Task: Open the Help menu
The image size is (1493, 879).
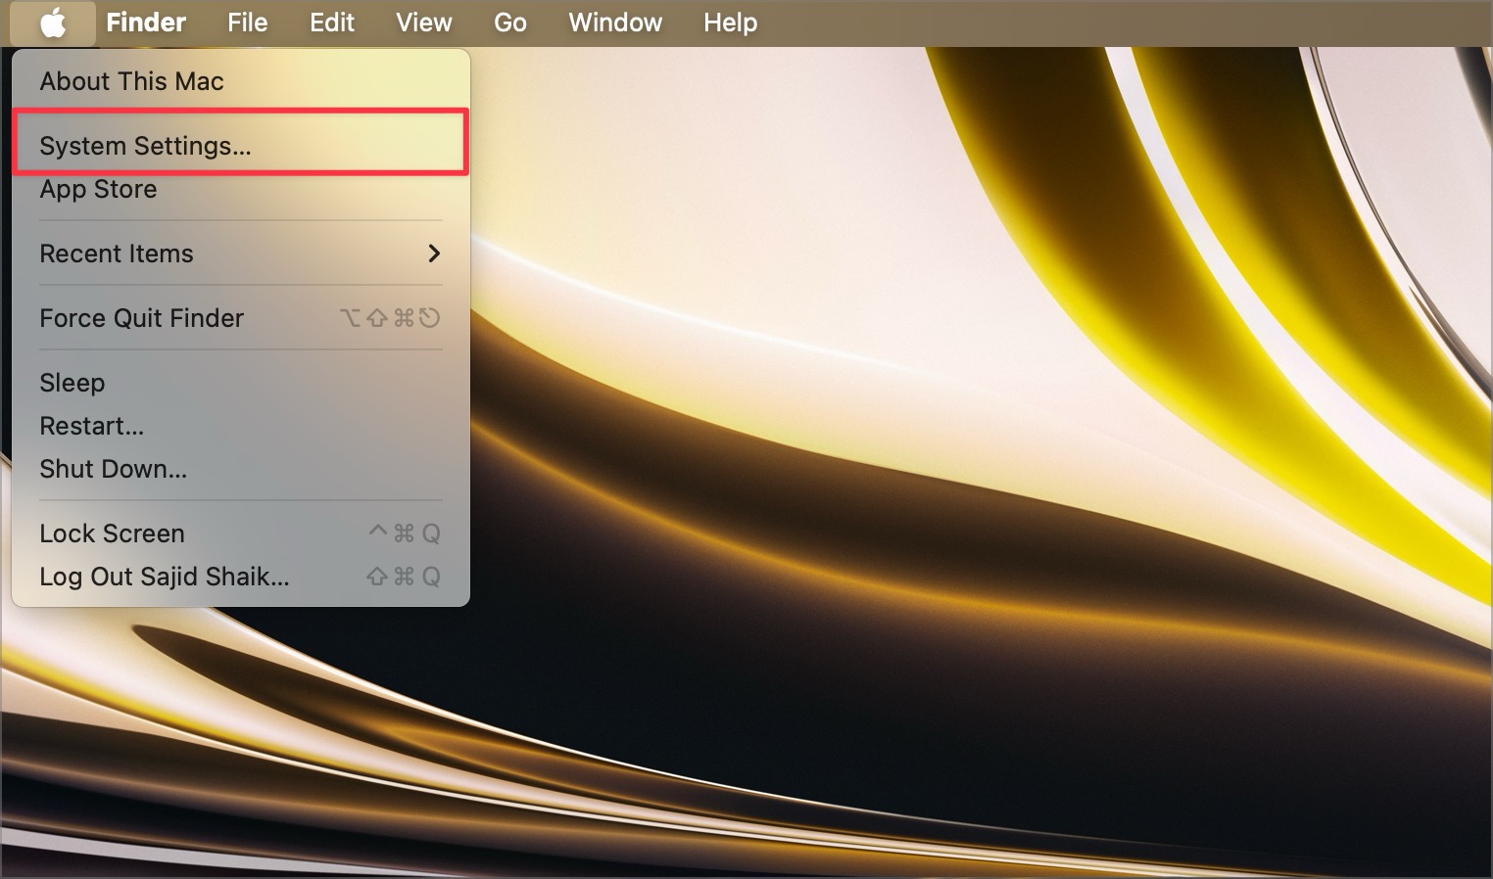Action: click(730, 23)
